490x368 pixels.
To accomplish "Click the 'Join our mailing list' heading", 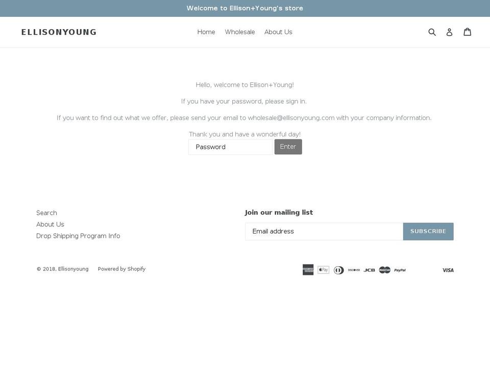I will click(x=279, y=213).
